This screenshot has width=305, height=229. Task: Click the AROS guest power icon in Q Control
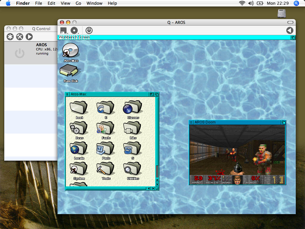coord(20,53)
